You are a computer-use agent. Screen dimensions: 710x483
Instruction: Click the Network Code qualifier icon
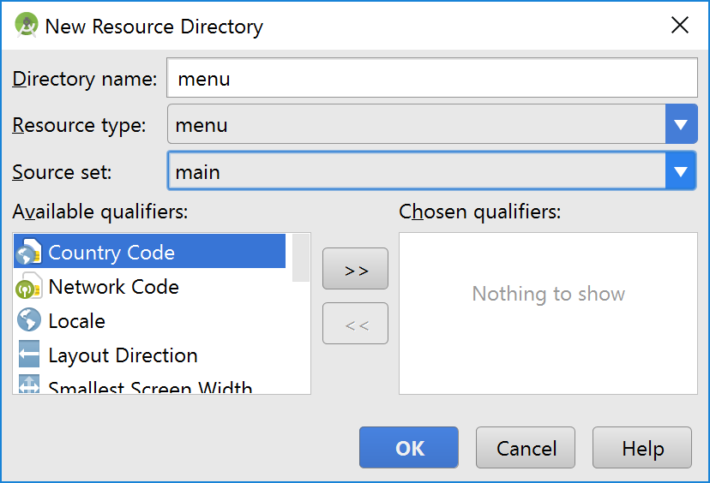pos(29,286)
